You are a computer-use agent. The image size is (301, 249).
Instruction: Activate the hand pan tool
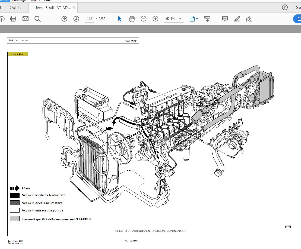pyautogui.click(x=132, y=19)
